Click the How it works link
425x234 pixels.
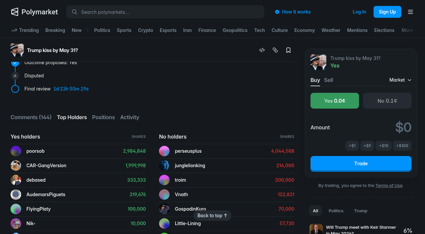296,12
